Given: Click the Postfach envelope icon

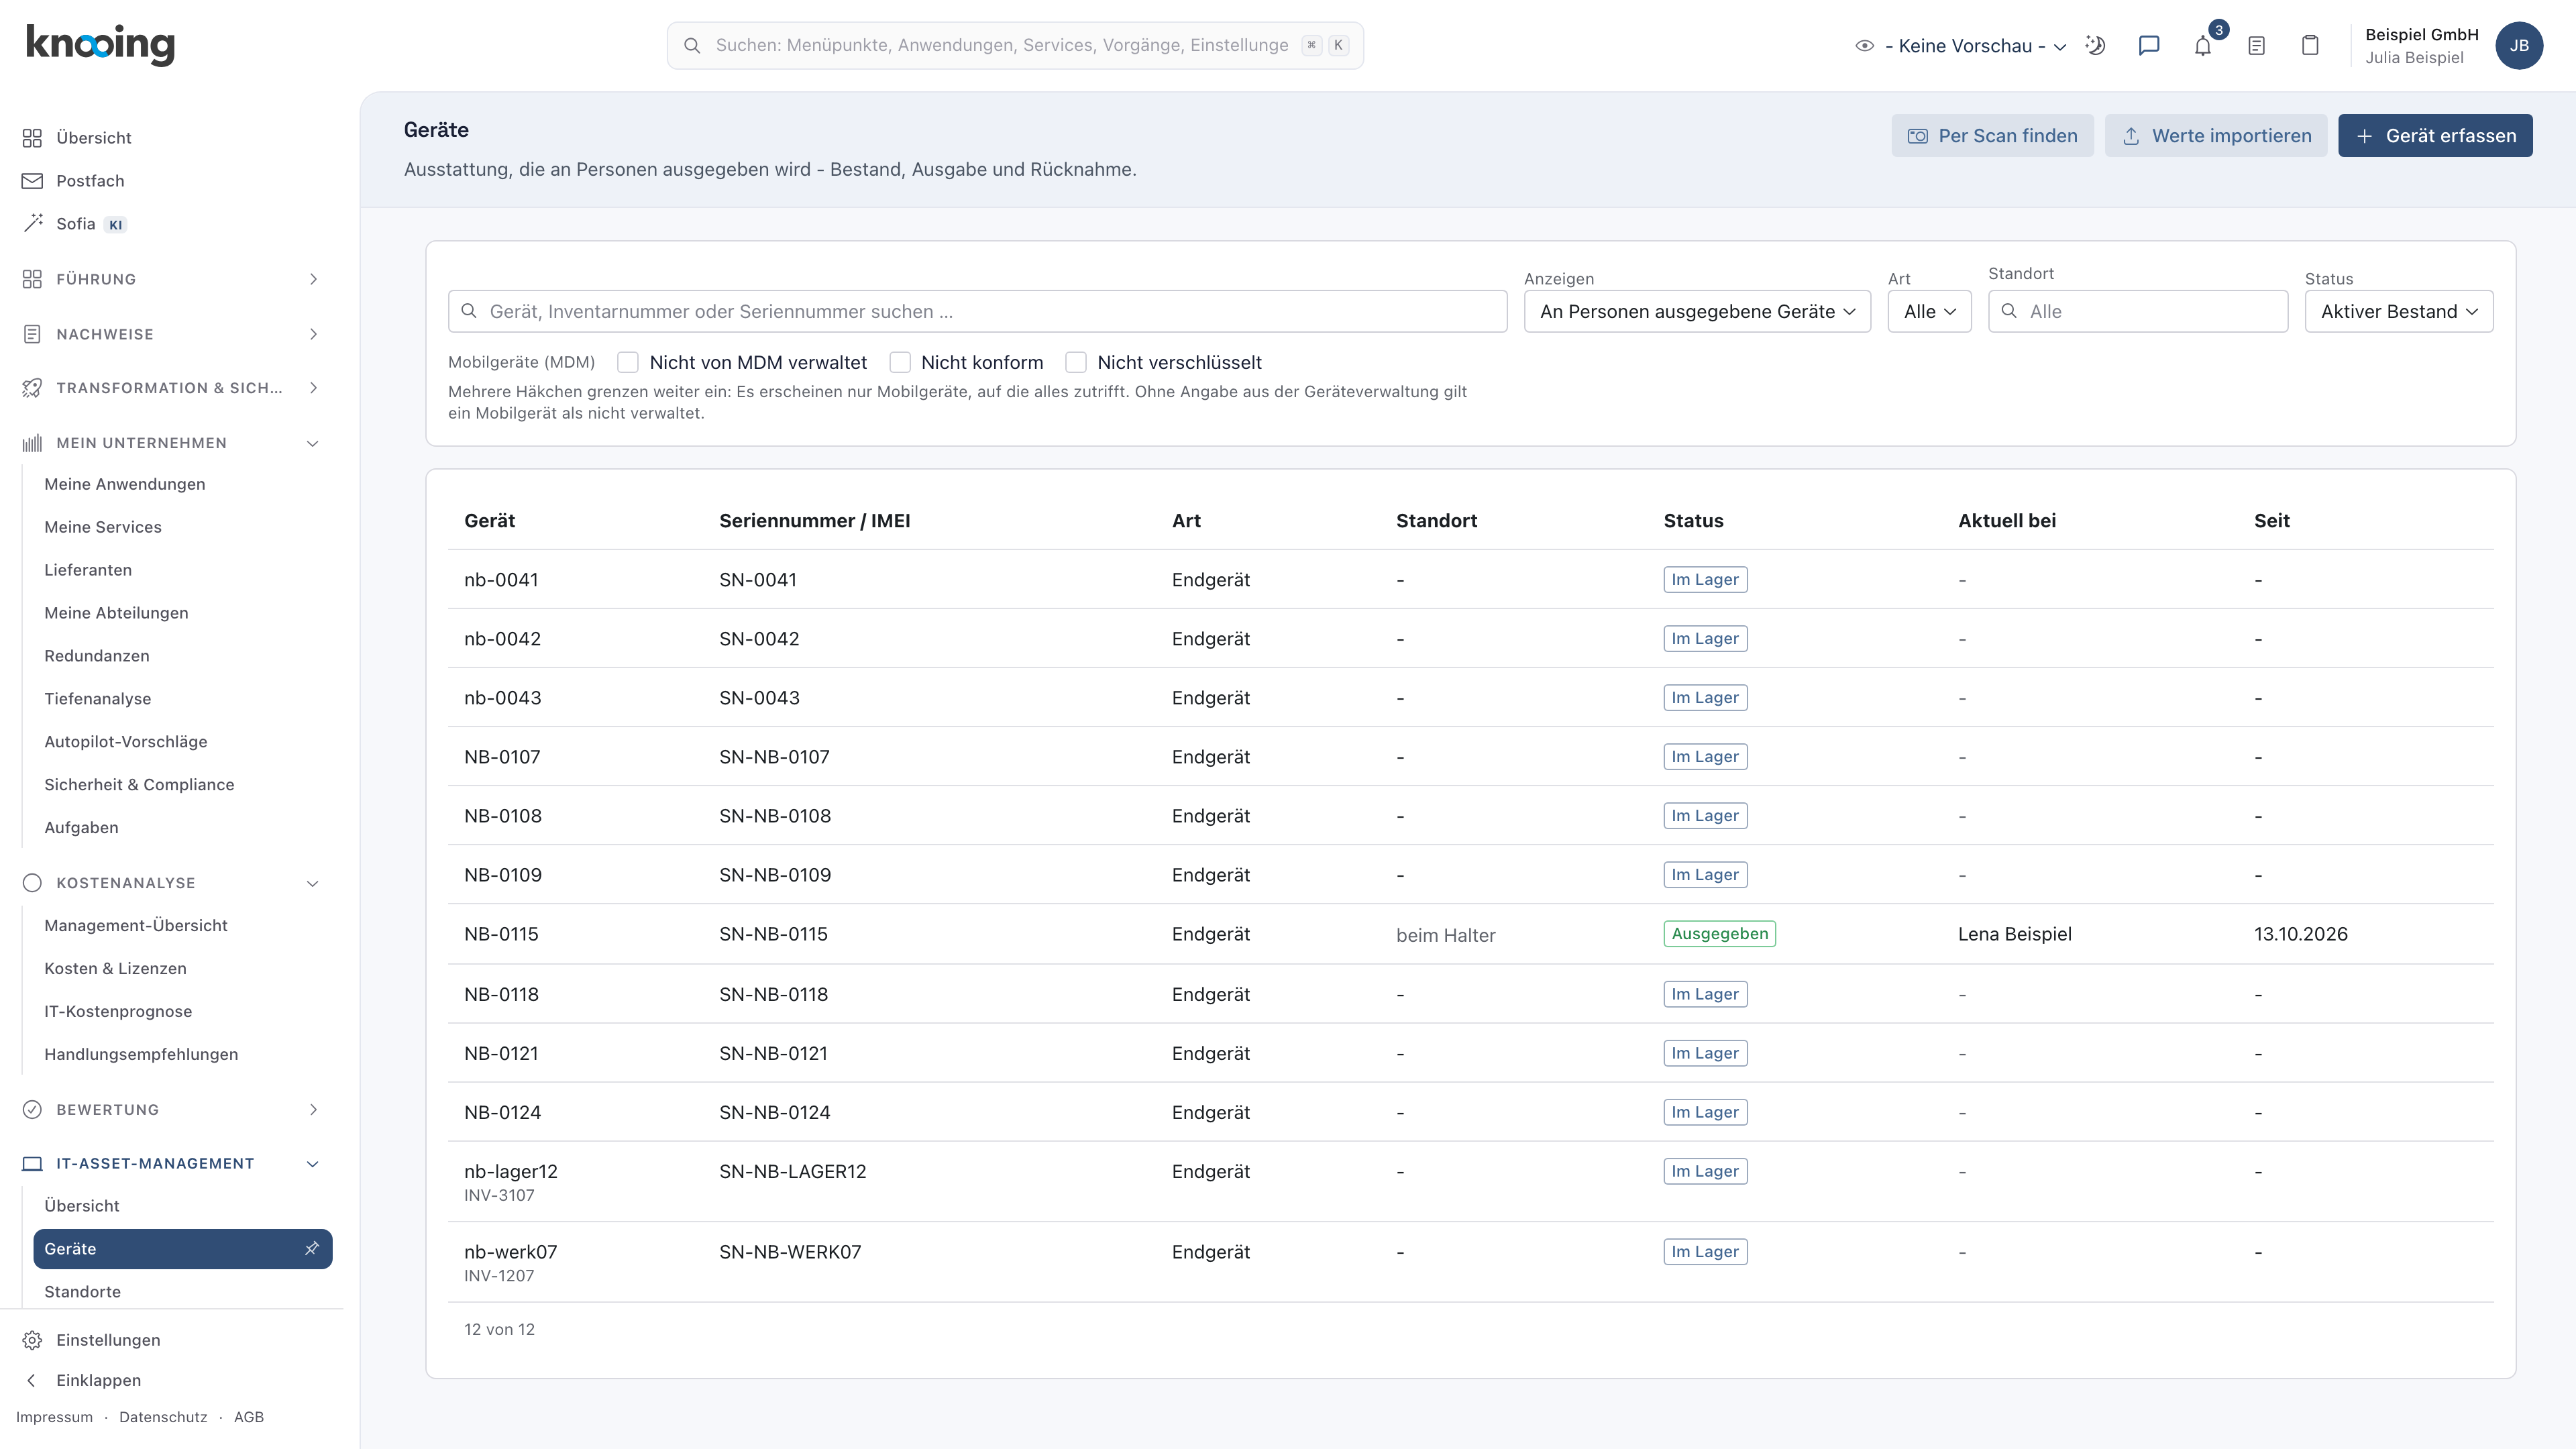Looking at the screenshot, I should click(32, 181).
